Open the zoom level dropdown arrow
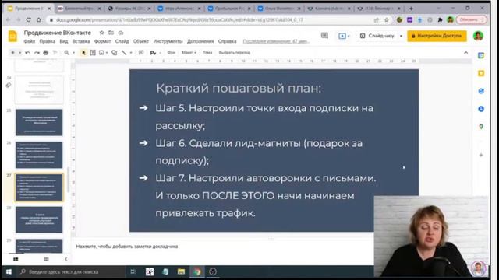Viewport: 499px width, 280px height. pyautogui.click(x=73, y=52)
